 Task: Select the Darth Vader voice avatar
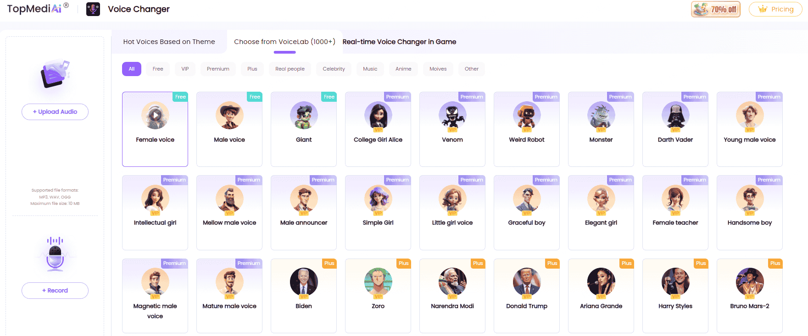click(x=675, y=116)
